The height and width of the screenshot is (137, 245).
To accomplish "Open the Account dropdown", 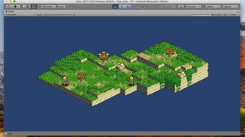I will point(194,6).
